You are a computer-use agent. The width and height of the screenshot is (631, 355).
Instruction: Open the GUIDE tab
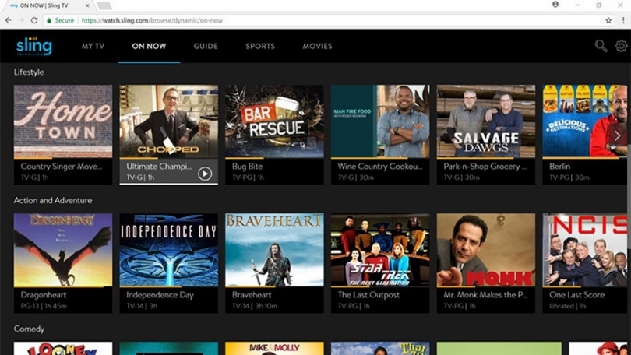coord(206,46)
